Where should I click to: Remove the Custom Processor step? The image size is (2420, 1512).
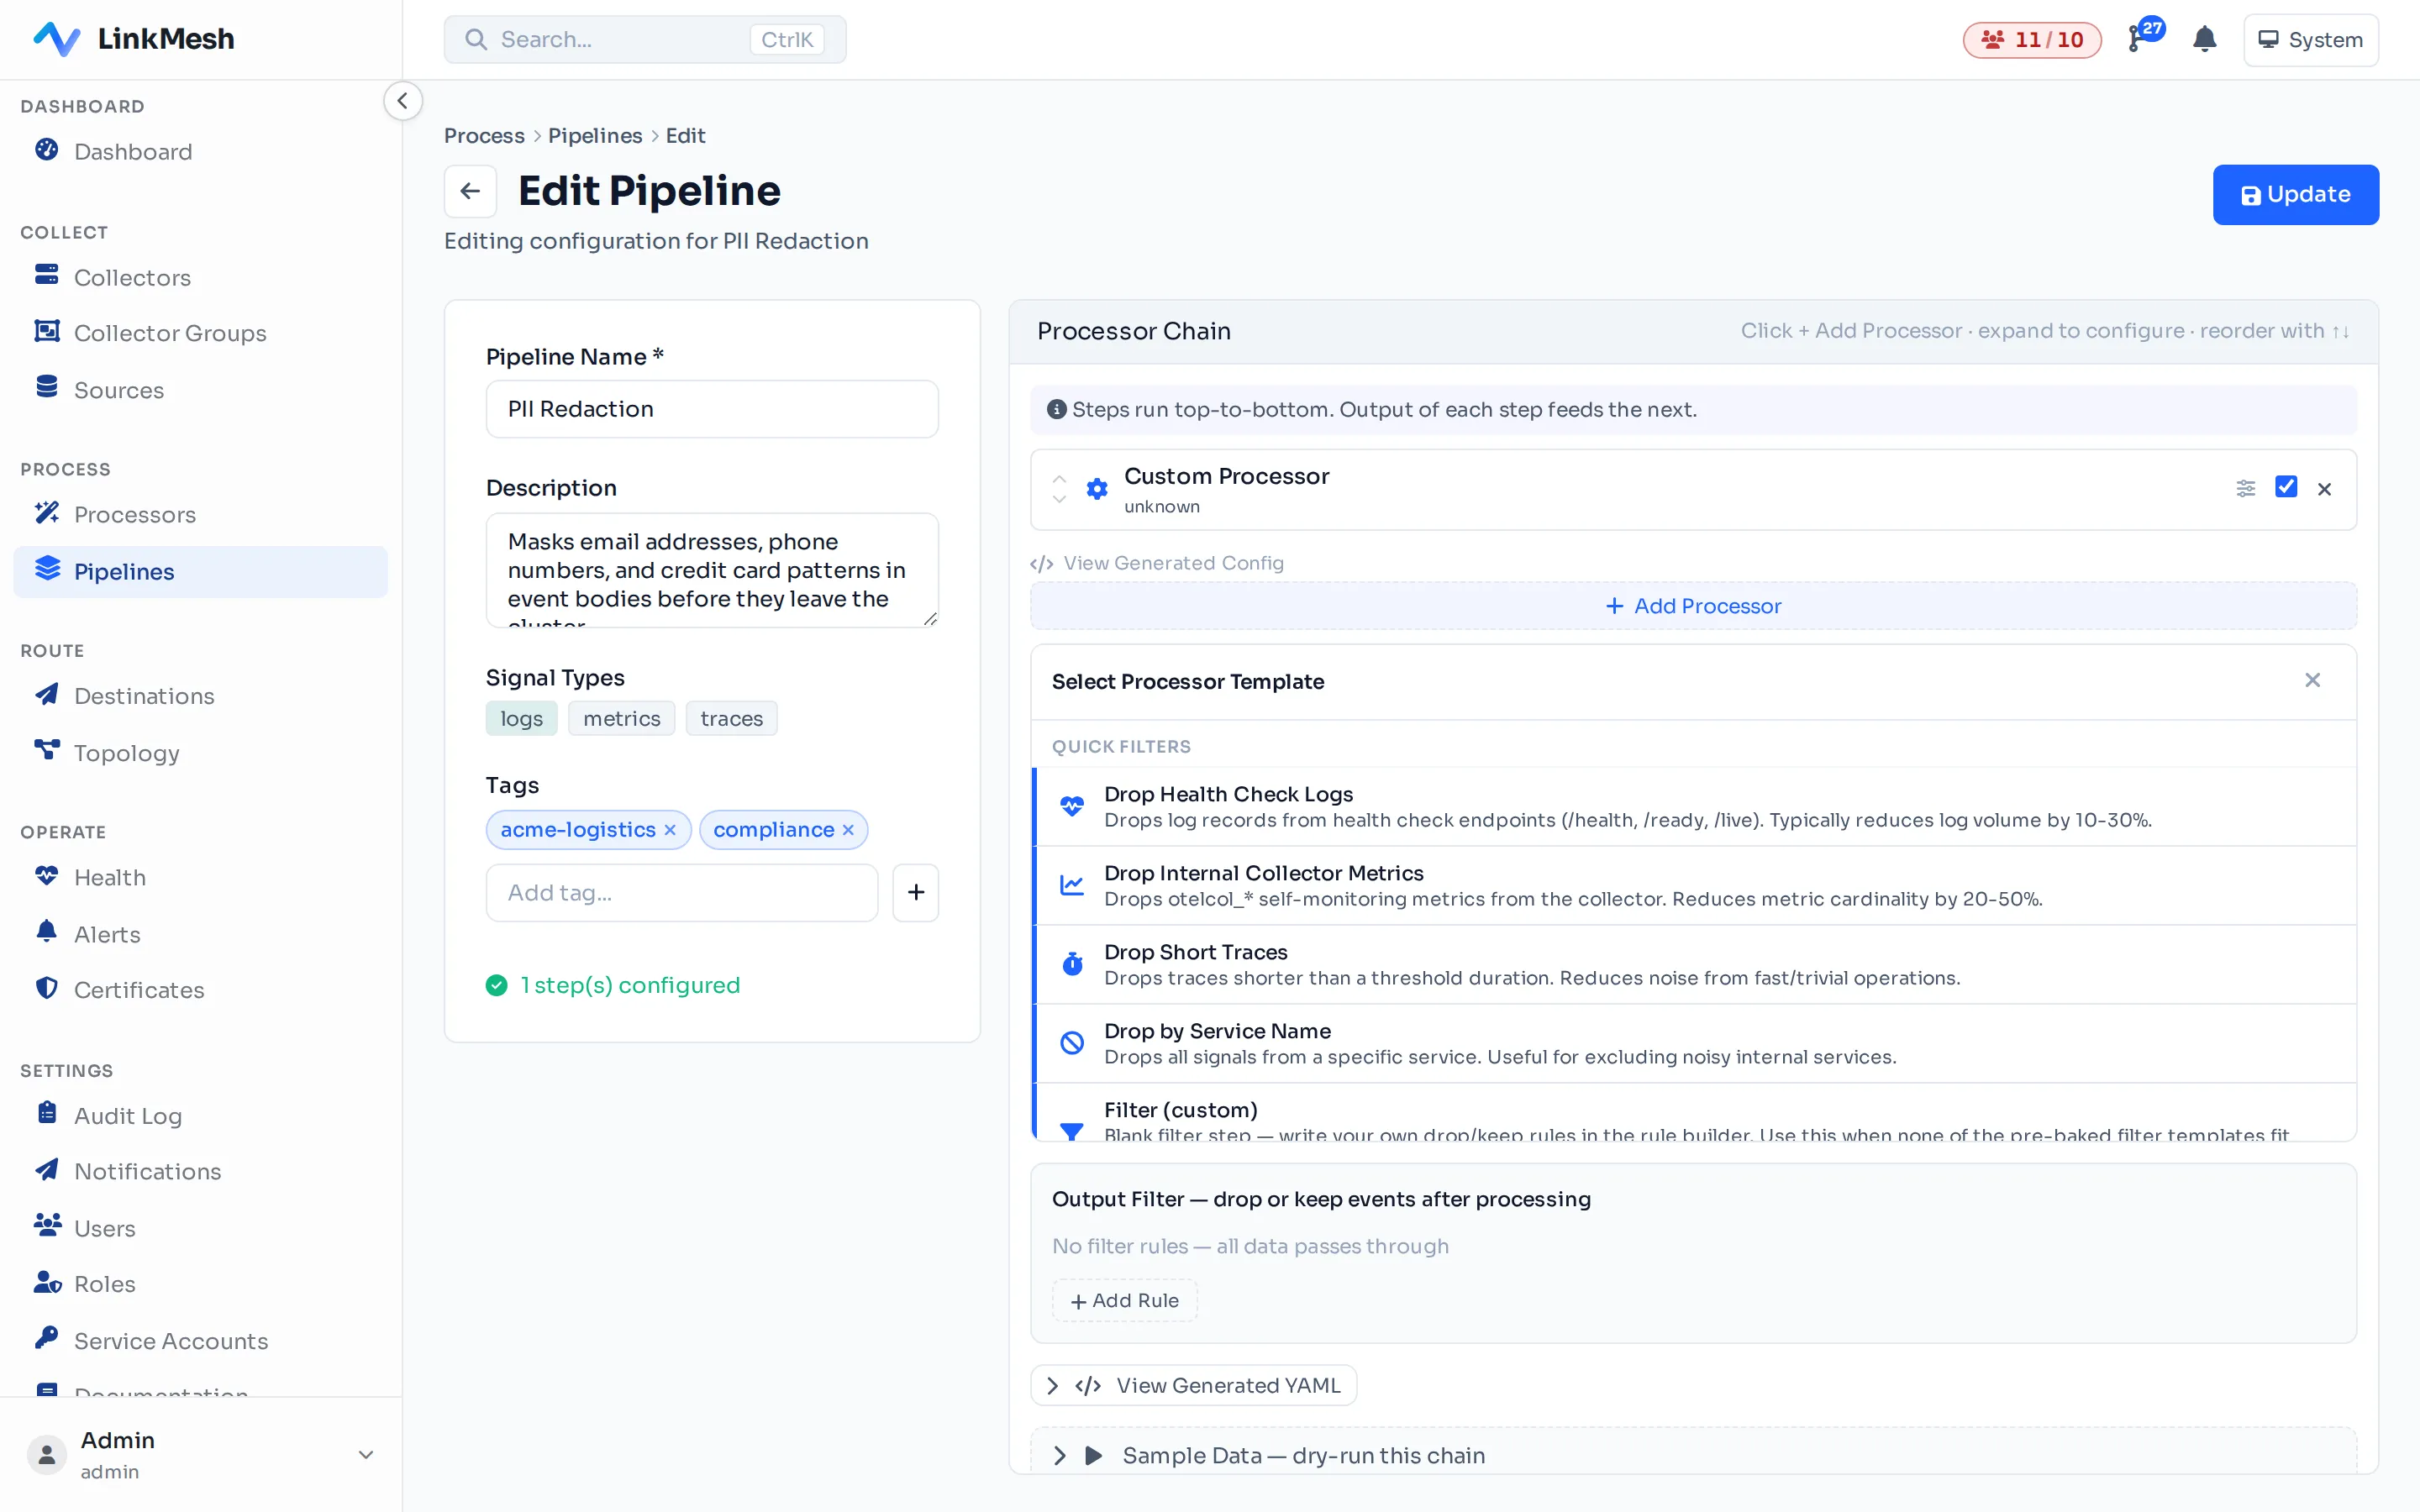[x=2324, y=488]
